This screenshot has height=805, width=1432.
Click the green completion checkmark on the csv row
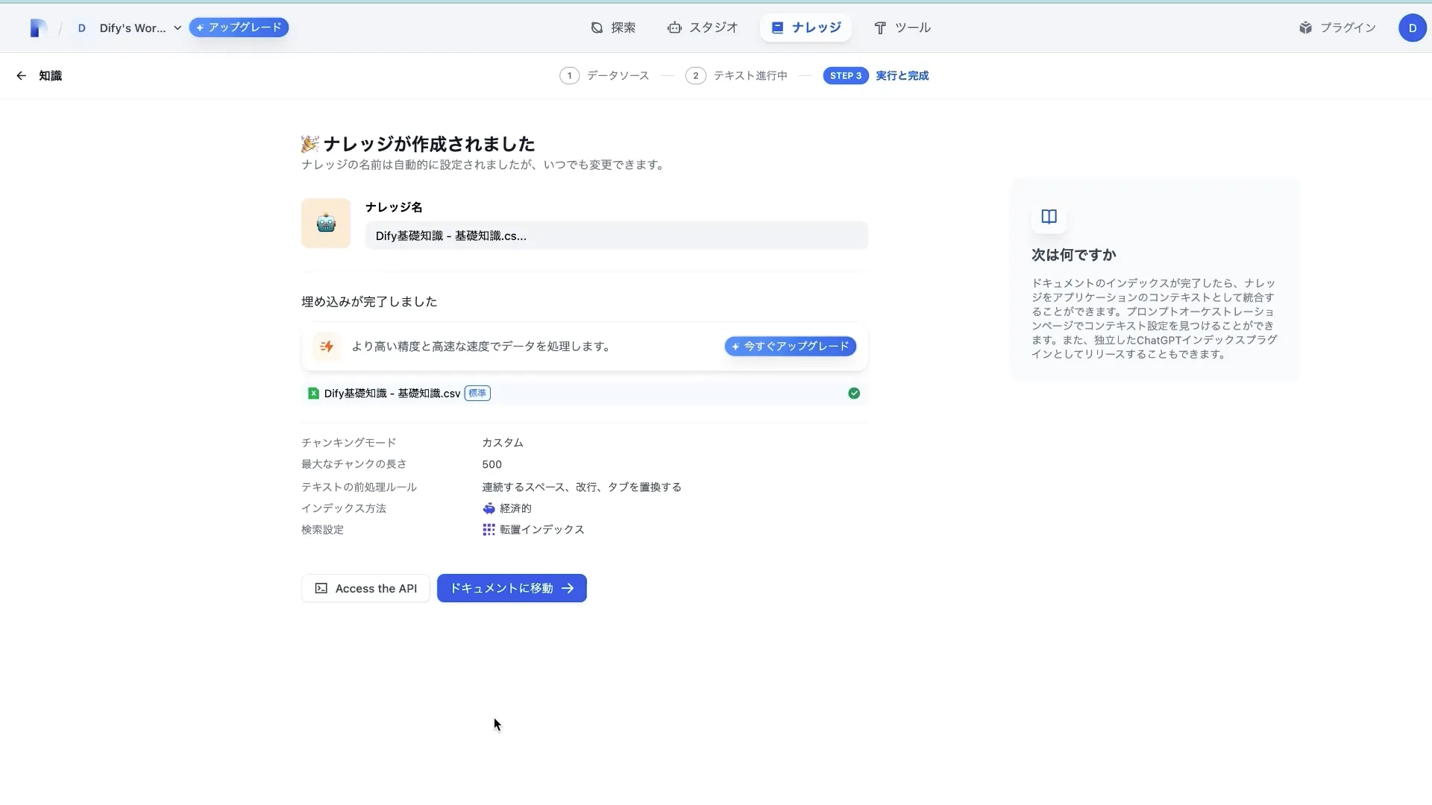(853, 393)
